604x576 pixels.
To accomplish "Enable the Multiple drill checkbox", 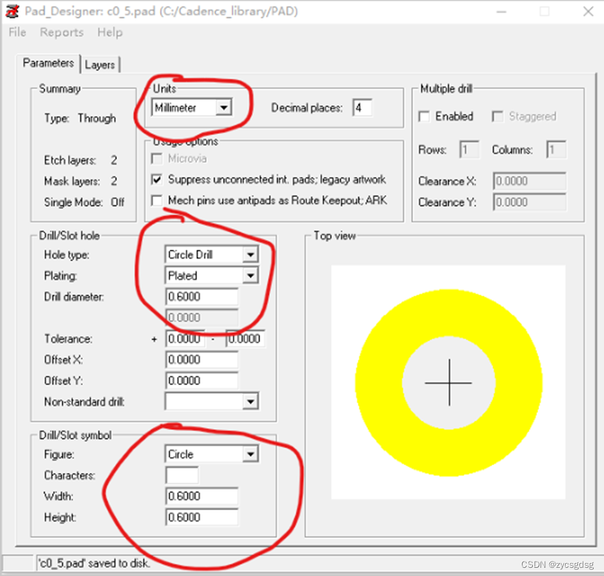I will click(x=424, y=116).
